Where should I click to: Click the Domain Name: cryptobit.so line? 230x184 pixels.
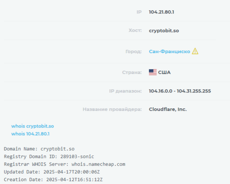39,149
